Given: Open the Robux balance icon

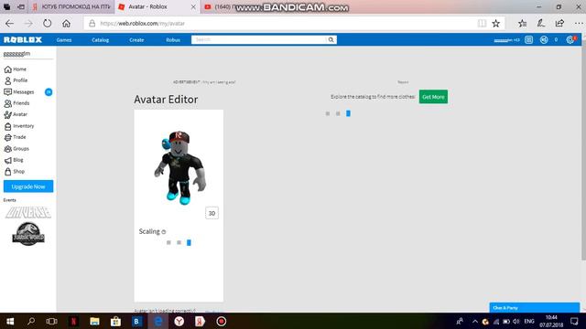Looking at the screenshot, I should [x=544, y=39].
